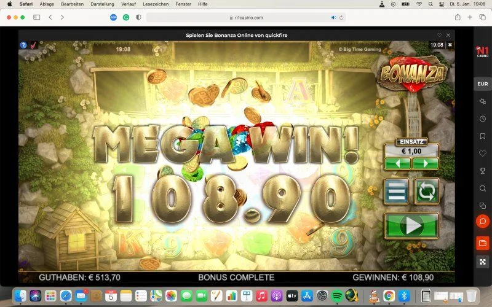Start autoplay with the looping arrows button
The image size is (492, 307).
pyautogui.click(x=426, y=191)
